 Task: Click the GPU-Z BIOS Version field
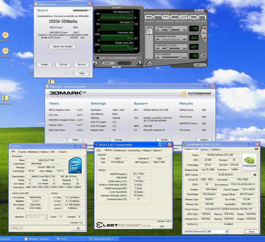pyautogui.click(x=226, y=175)
